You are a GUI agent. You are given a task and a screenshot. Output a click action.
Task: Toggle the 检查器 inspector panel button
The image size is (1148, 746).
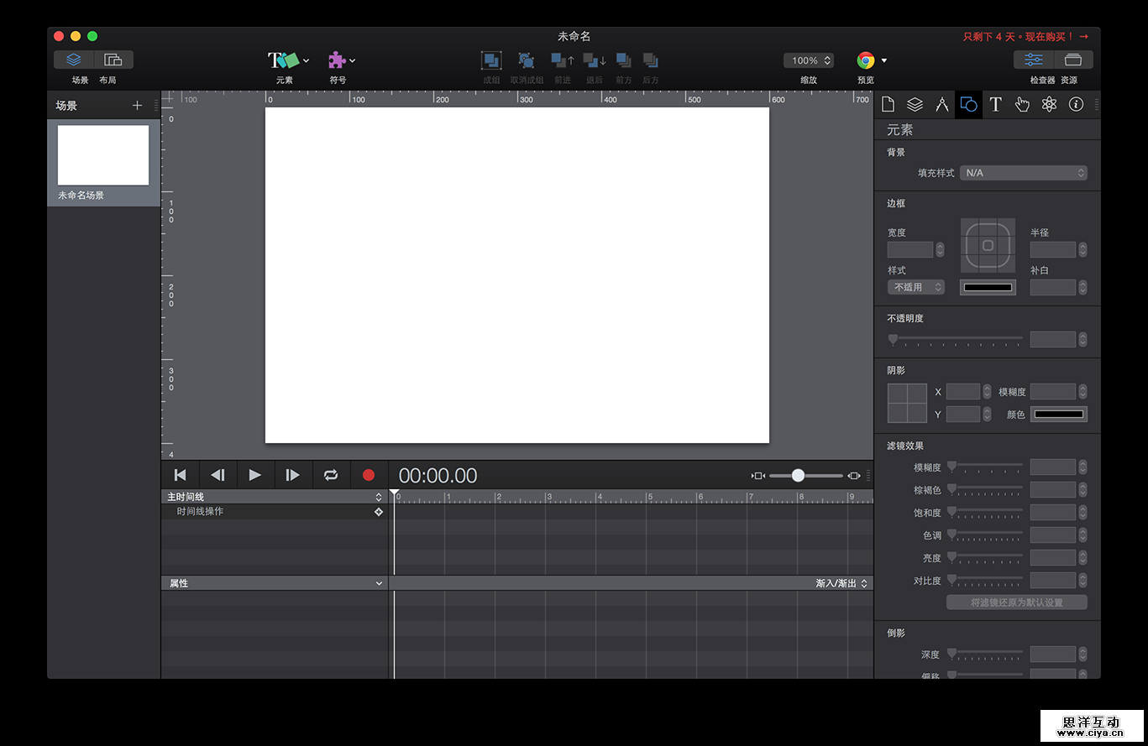coord(1034,60)
